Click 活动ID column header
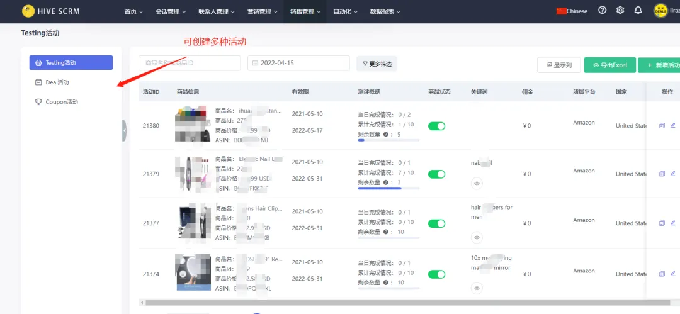Viewport: 680px width, 314px height. pos(151,91)
